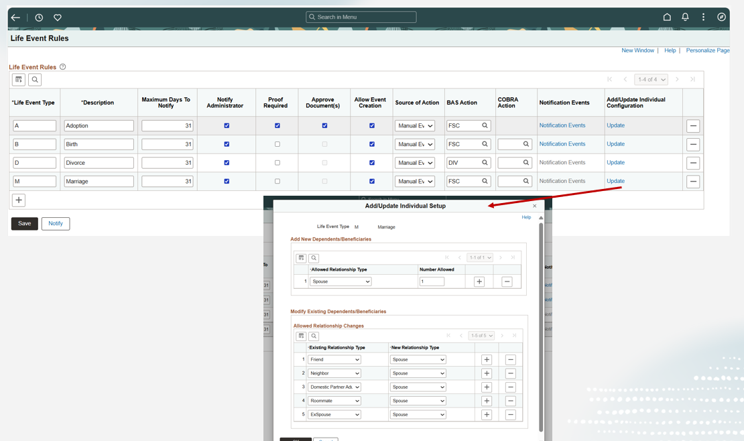Open the NavBar compass icon

coord(721,17)
